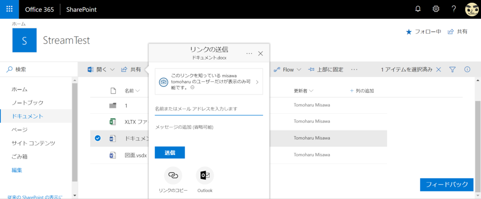
Task: Expand the 開く dropdown chevron
Action: [x=112, y=70]
